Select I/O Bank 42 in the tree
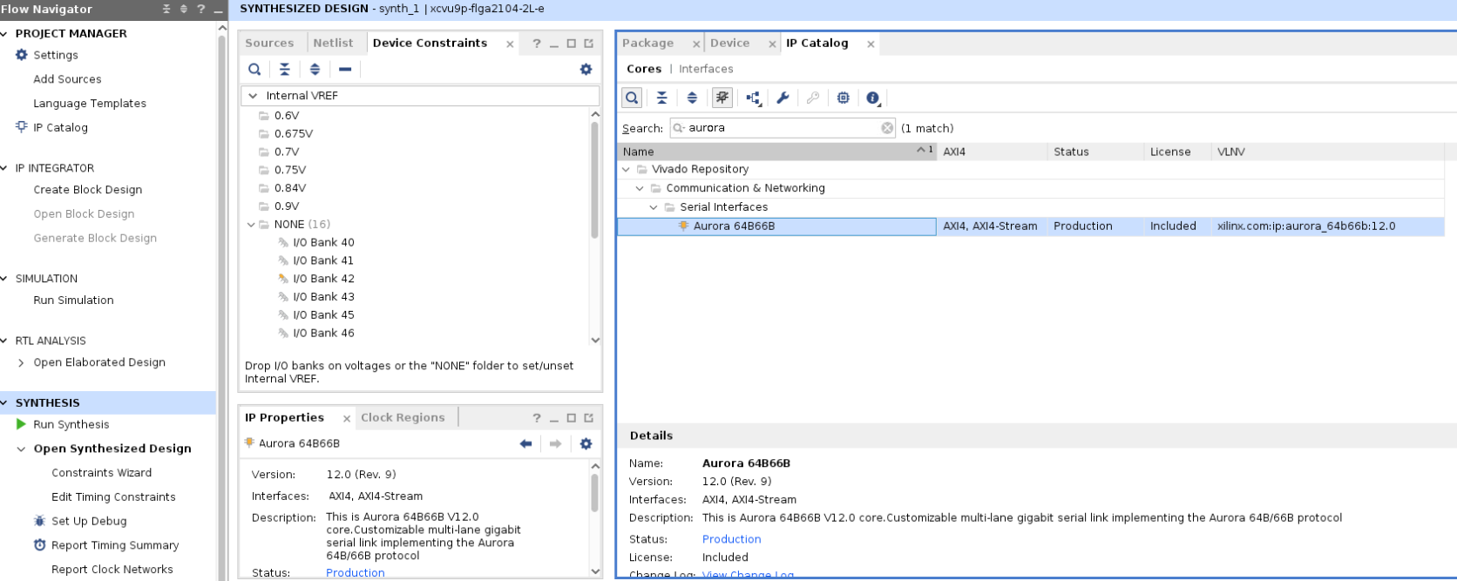This screenshot has width=1457, height=581. 323,279
